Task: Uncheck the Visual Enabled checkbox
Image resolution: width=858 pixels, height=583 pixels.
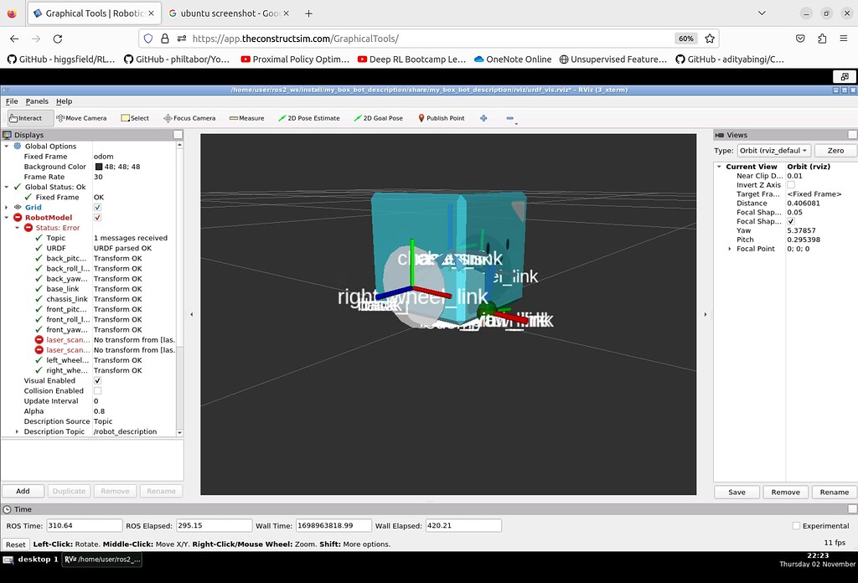Action: [97, 380]
